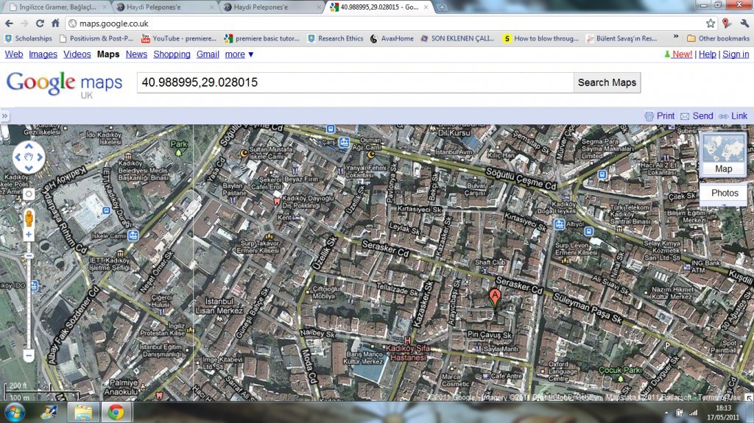Click the İstanbul Lisan Merkezi label
The width and height of the screenshot is (754, 423).
pos(219,306)
